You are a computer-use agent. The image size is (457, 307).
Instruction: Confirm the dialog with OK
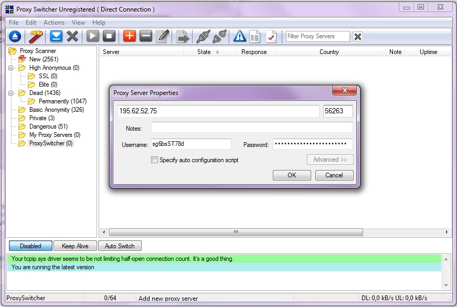click(x=292, y=175)
